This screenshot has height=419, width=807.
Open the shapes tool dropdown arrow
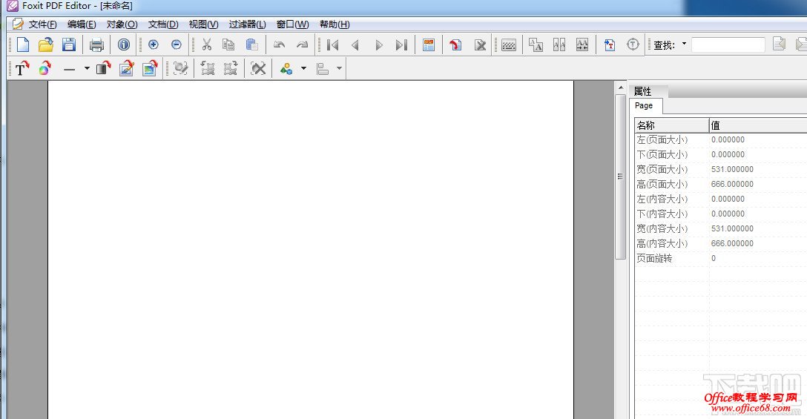pyautogui.click(x=303, y=69)
